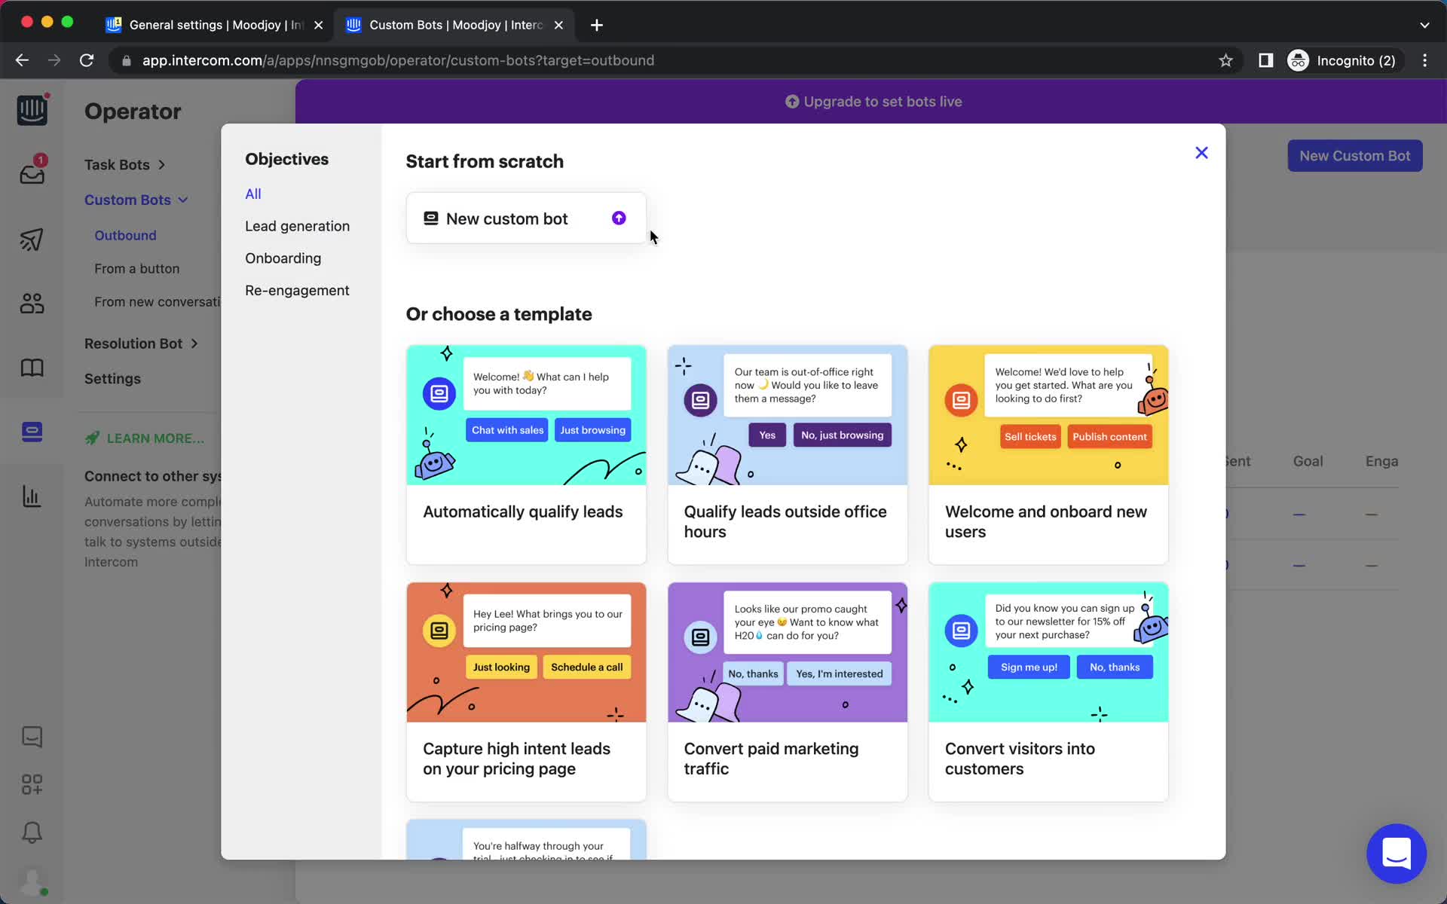Close the template chooser modal
This screenshot has height=904, width=1447.
[x=1201, y=153]
